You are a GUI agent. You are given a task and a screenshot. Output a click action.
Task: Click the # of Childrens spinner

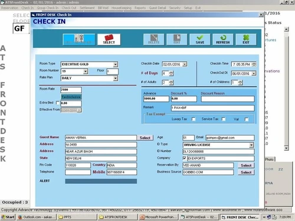[240, 83]
